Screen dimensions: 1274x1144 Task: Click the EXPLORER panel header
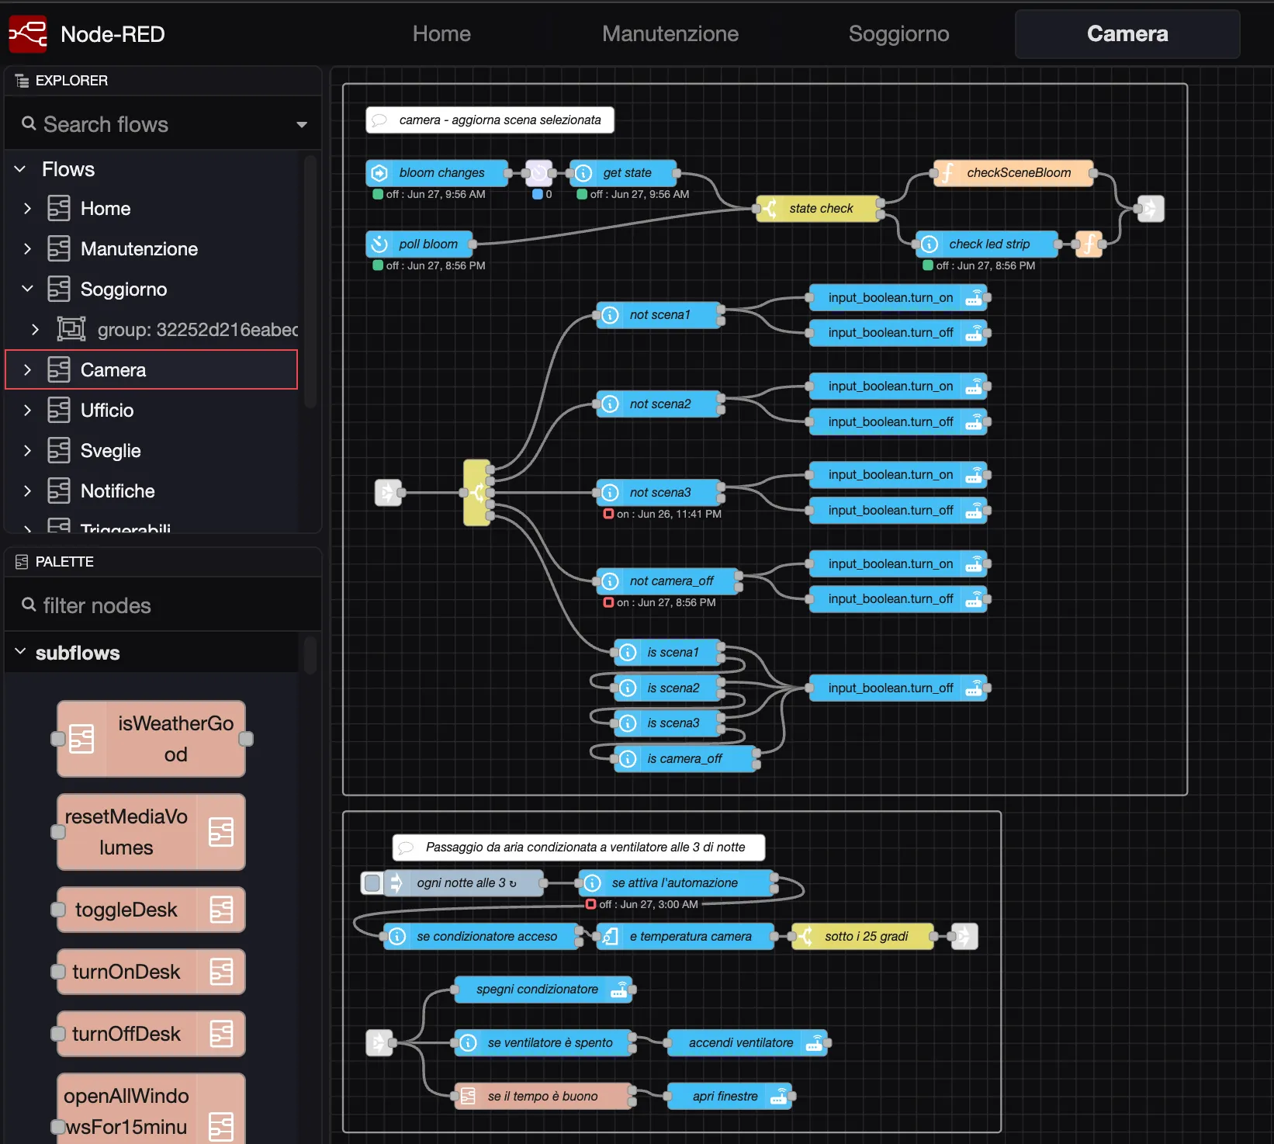(163, 81)
